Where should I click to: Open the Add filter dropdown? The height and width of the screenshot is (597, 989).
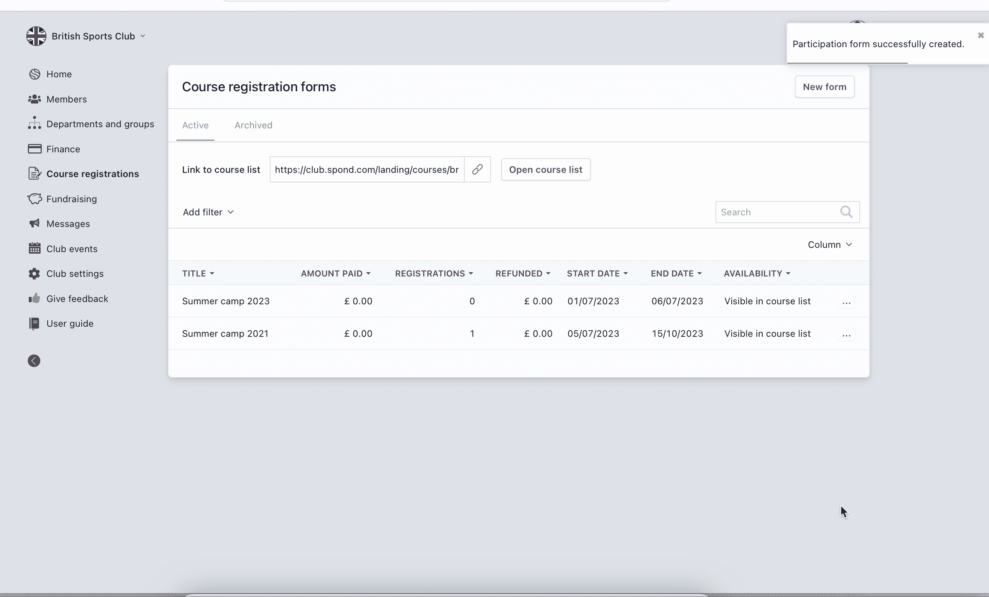(208, 212)
